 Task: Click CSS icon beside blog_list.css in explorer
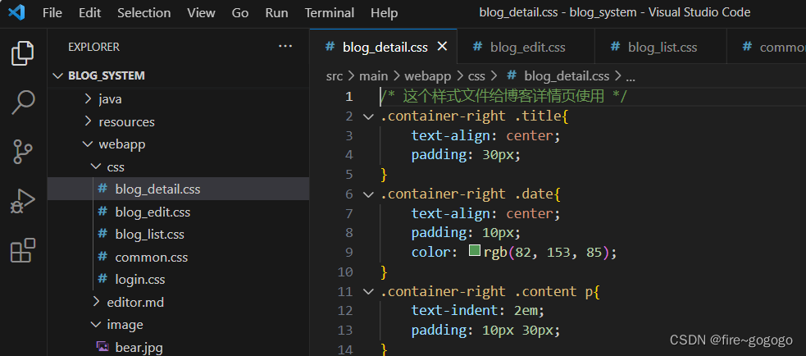[x=102, y=234]
